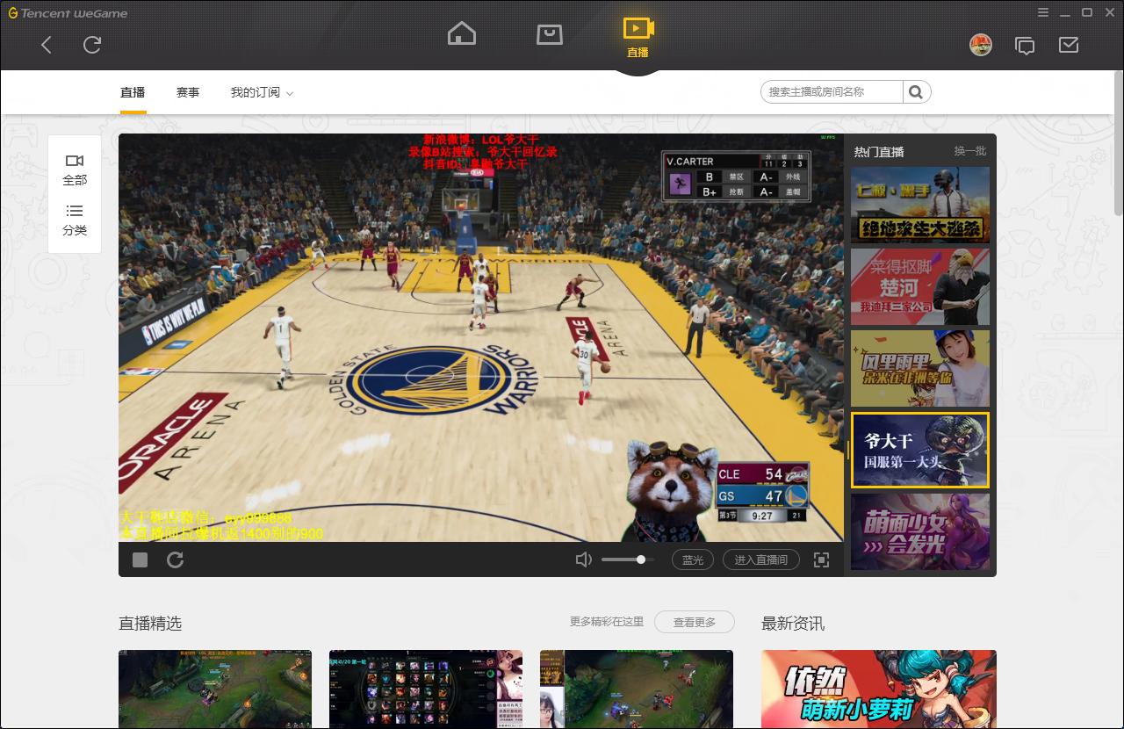This screenshot has height=729, width=1124.
Task: Click the 更多精彩在这里 text
Action: (607, 622)
